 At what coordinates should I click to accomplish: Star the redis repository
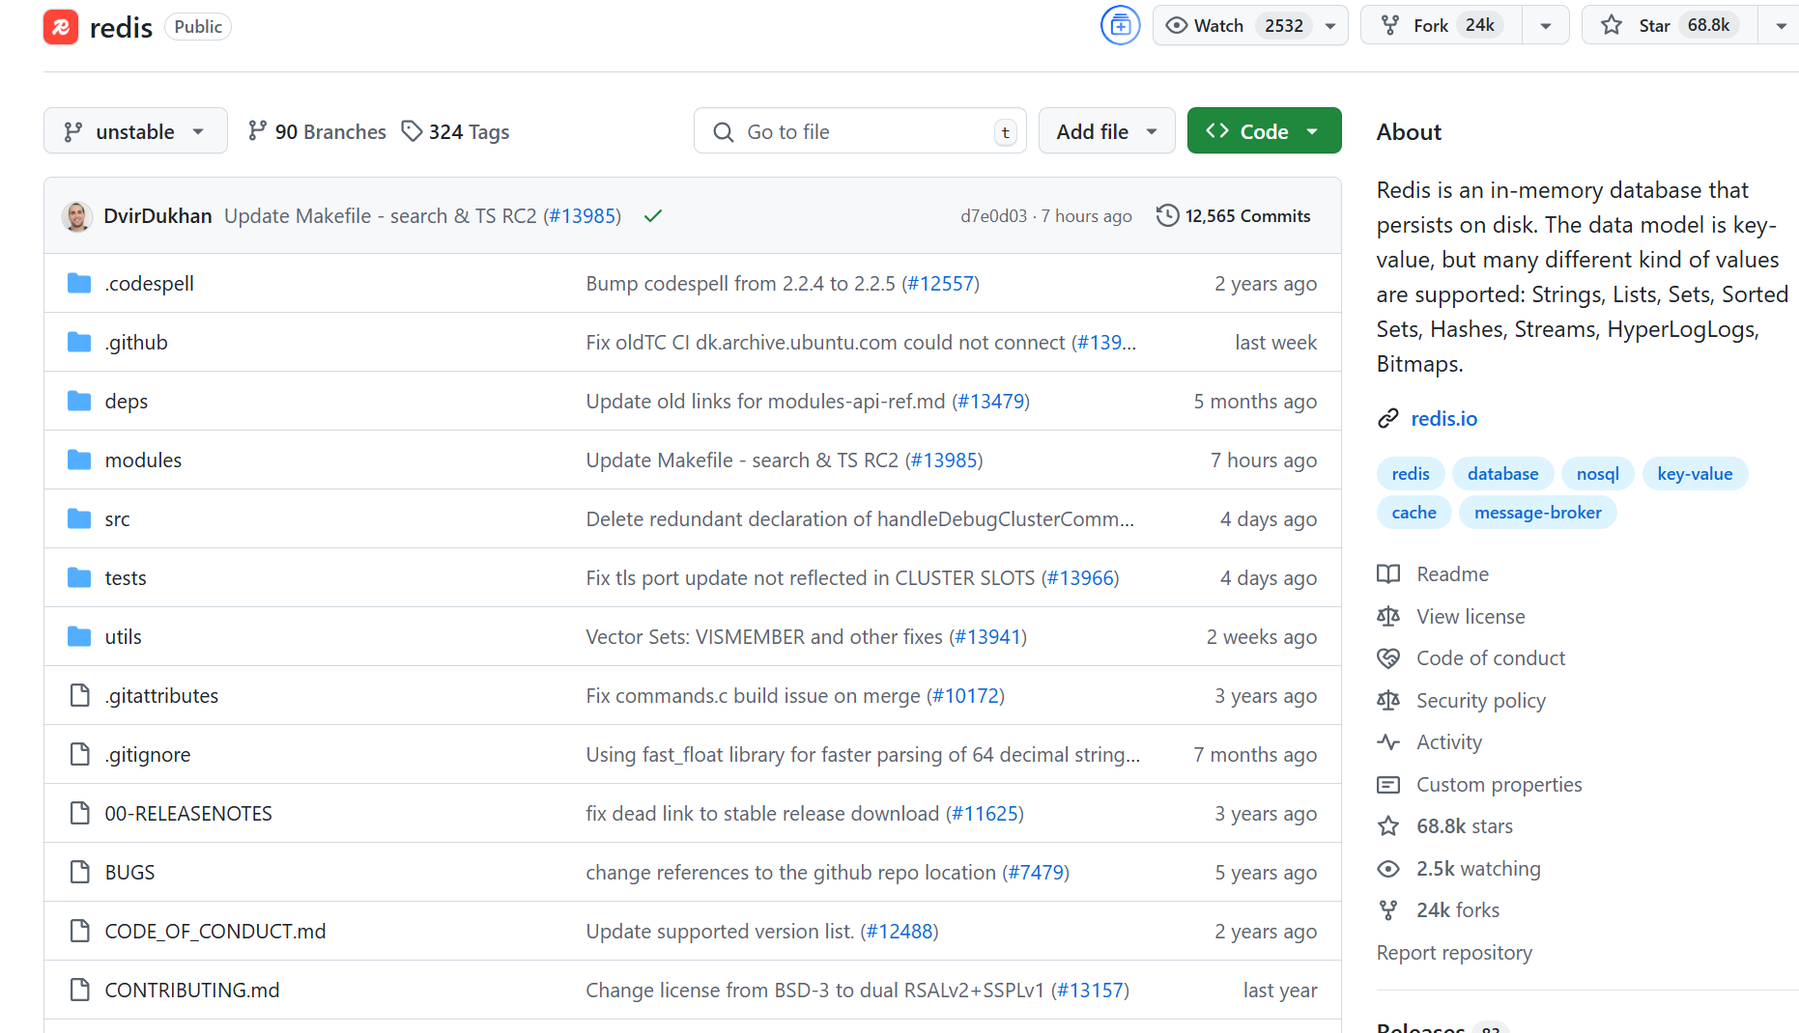click(1670, 26)
